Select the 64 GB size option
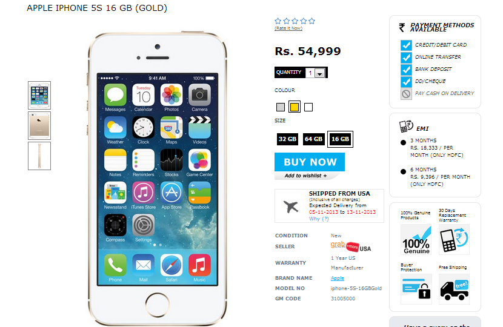503x327 pixels. tap(314, 139)
